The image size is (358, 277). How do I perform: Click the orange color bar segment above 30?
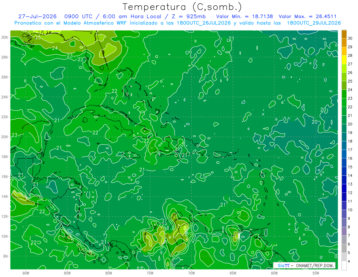(344, 34)
